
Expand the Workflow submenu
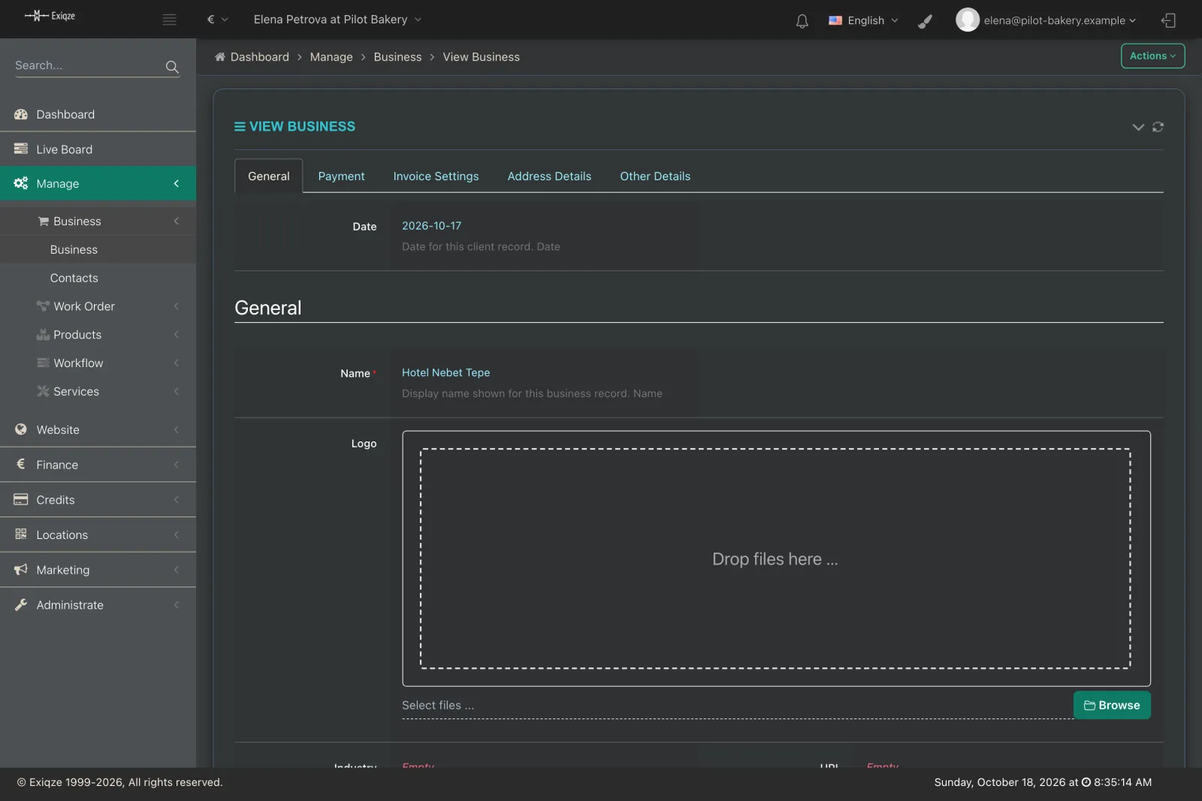click(x=98, y=363)
